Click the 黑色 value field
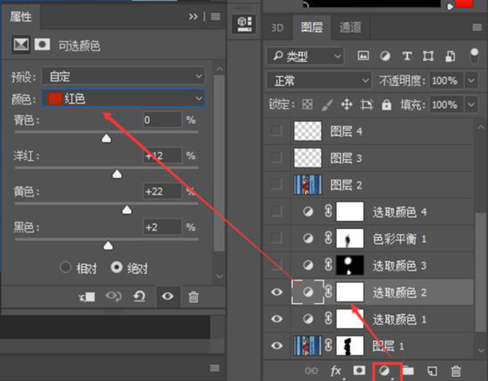Screen dimensions: 488x381 point(163,227)
